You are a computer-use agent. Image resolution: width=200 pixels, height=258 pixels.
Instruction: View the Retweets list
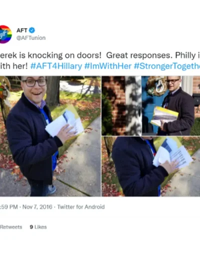tap(11, 227)
